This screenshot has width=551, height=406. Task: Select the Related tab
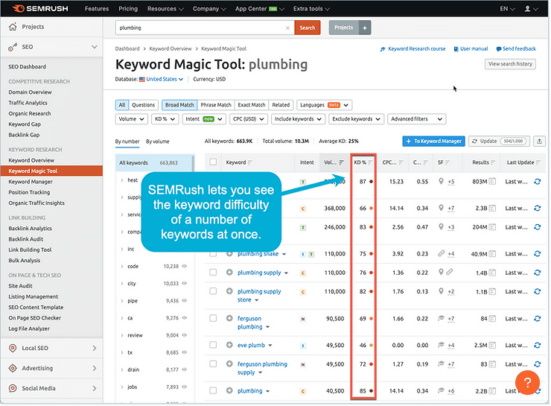(x=281, y=105)
